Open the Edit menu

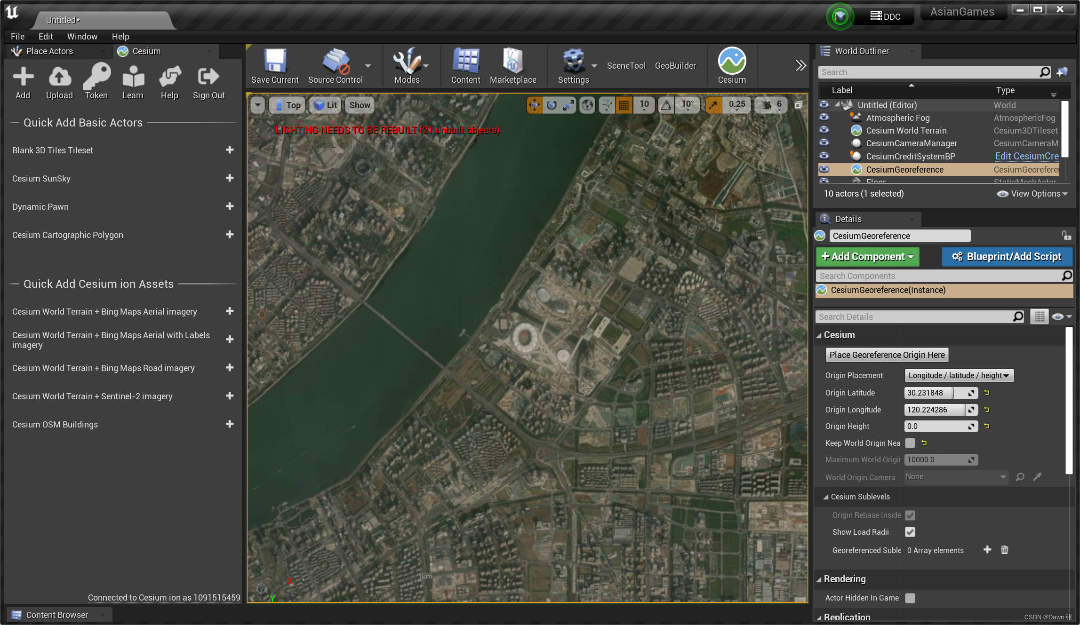[x=46, y=36]
